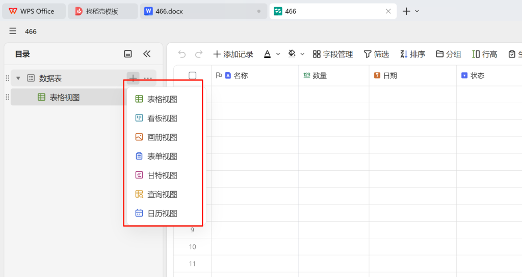Open the 筛选 filter tool
This screenshot has height=277, width=522.
[377, 54]
